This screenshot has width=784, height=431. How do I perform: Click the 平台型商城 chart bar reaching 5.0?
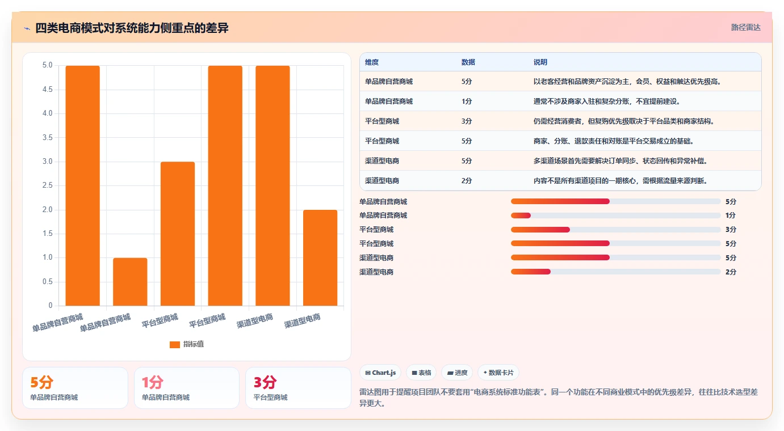(225, 186)
